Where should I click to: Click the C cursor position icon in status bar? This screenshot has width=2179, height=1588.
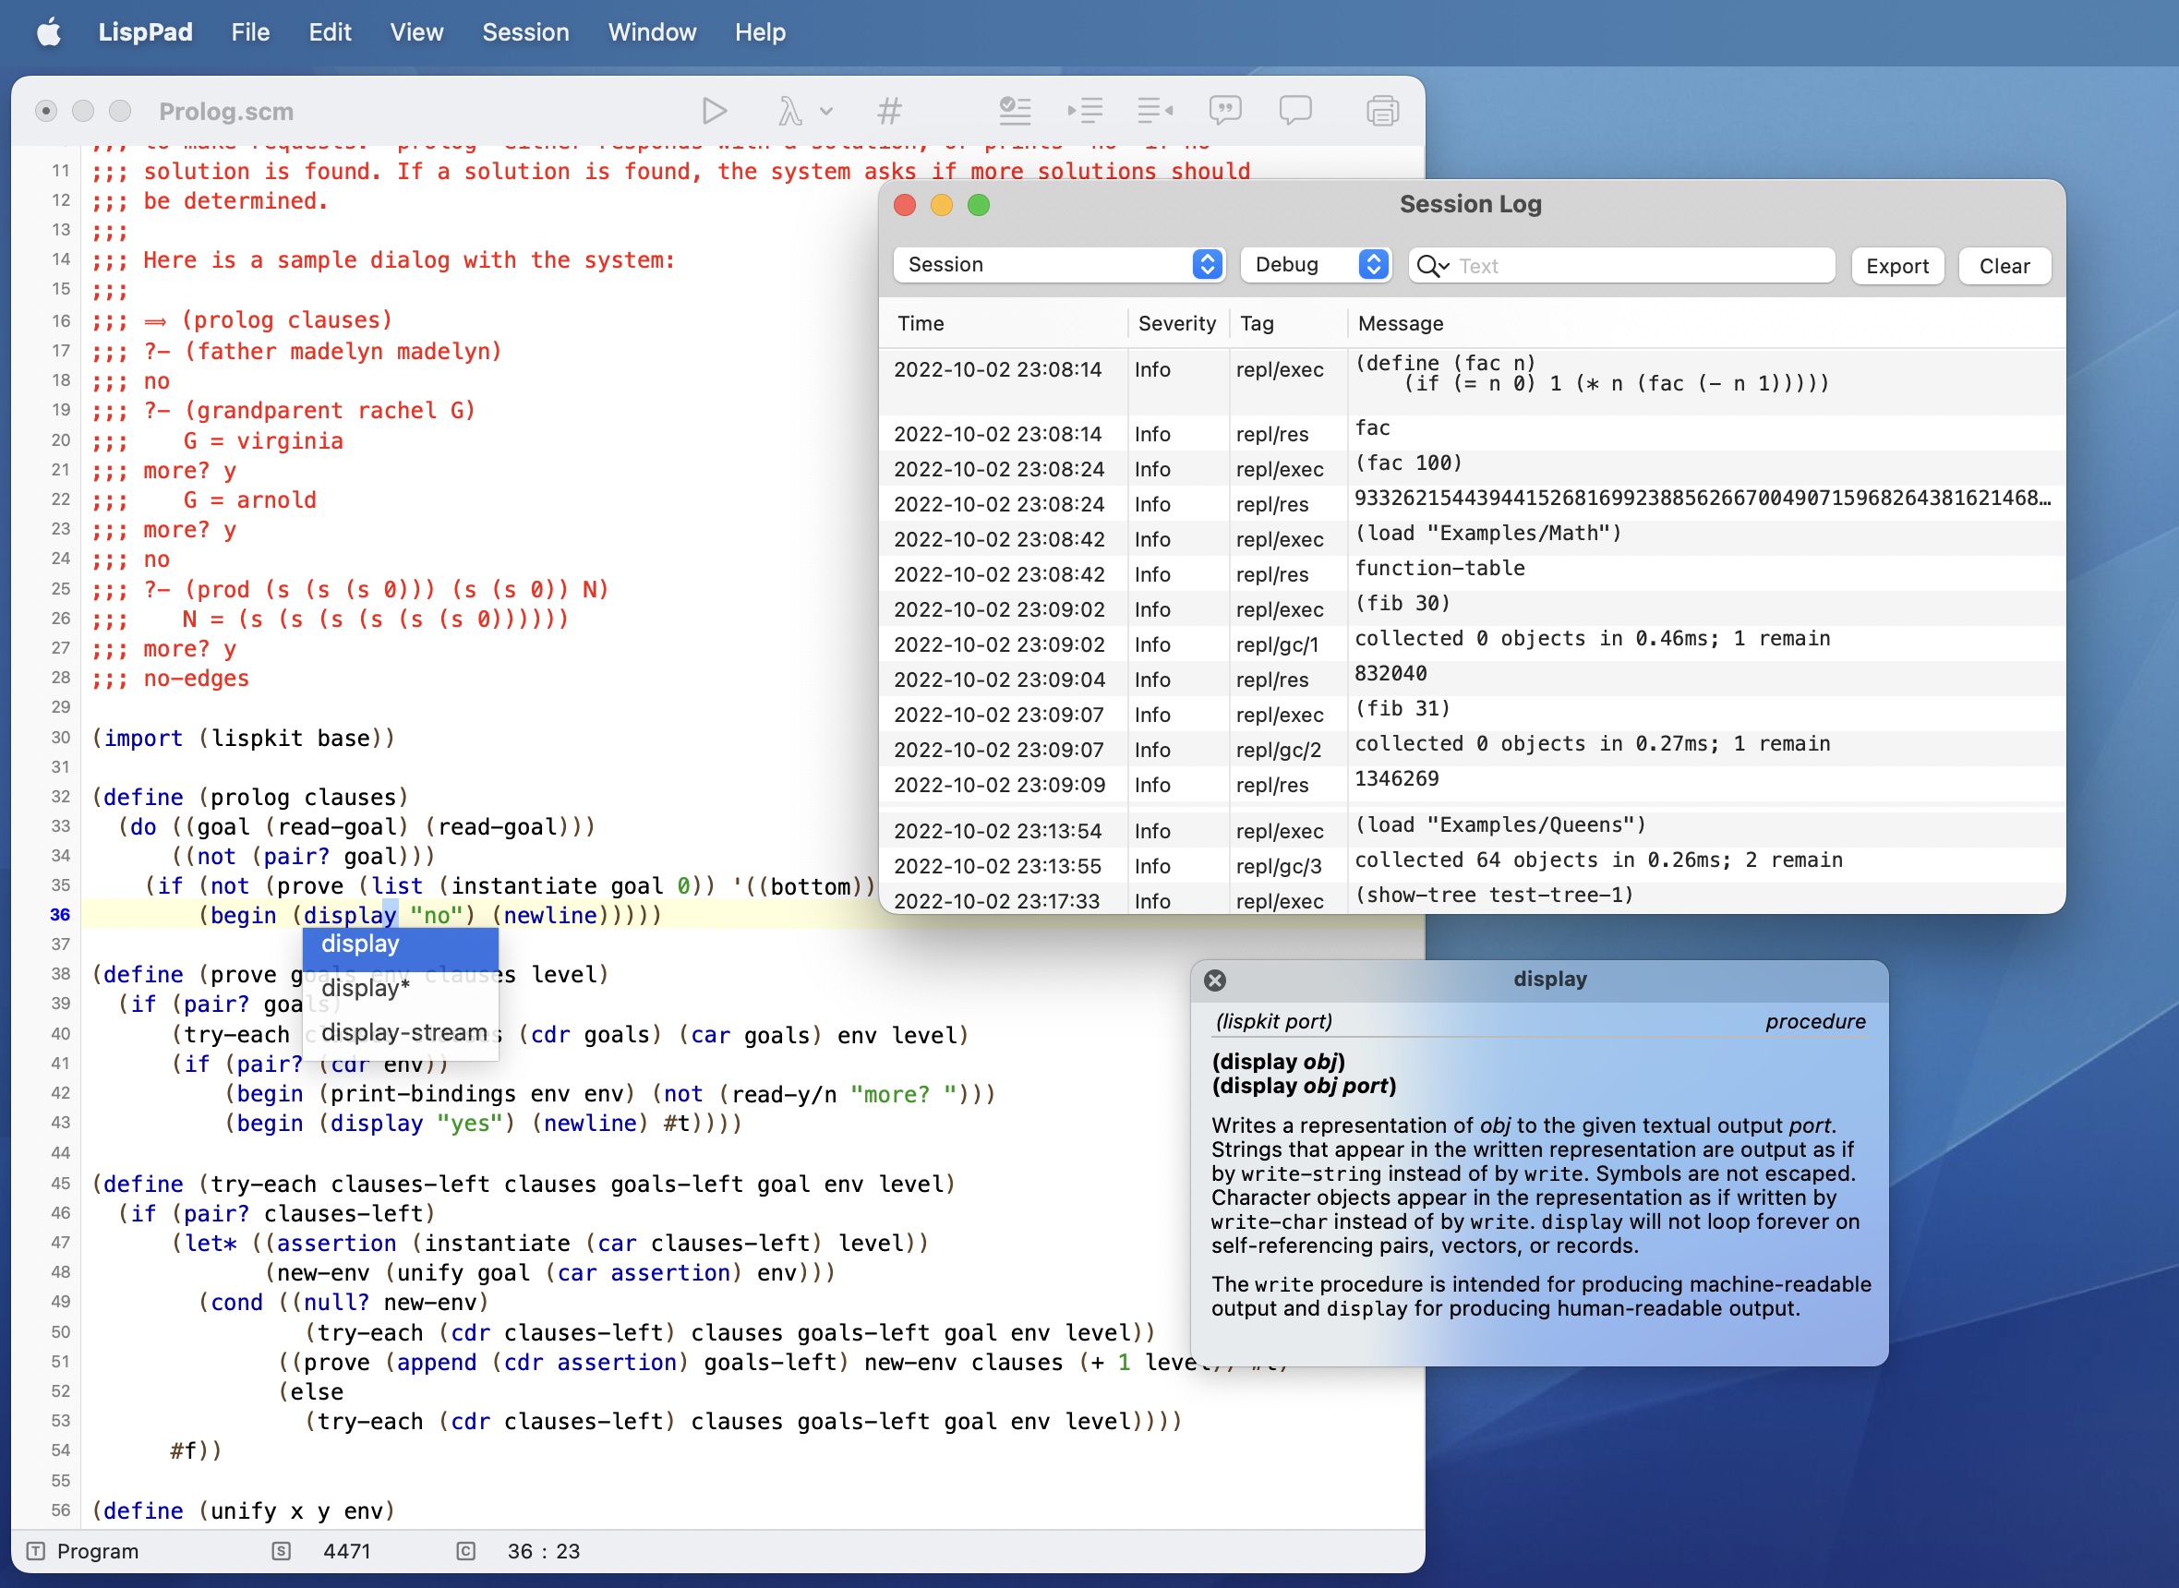point(465,1550)
